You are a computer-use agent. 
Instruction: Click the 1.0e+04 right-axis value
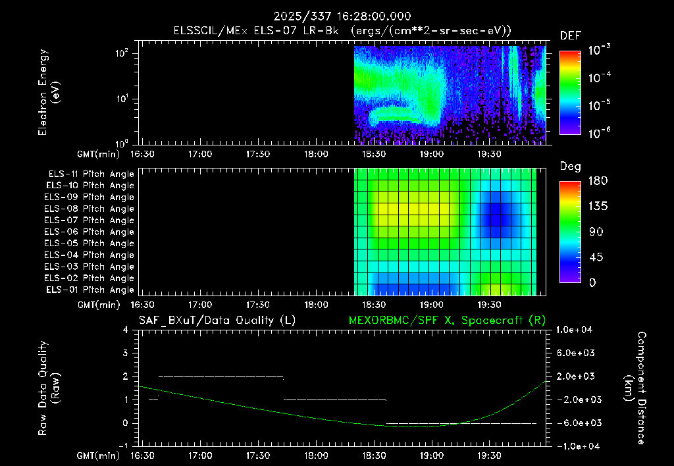574,330
